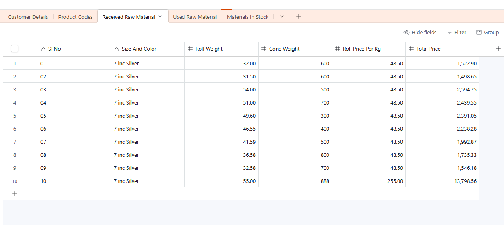Add a new field with plus icon
Image resolution: width=504 pixels, height=225 pixels.
click(498, 49)
